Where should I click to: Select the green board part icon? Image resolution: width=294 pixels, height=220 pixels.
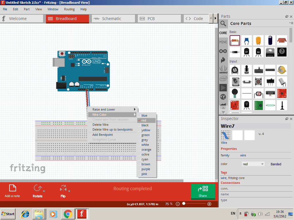click(258, 105)
